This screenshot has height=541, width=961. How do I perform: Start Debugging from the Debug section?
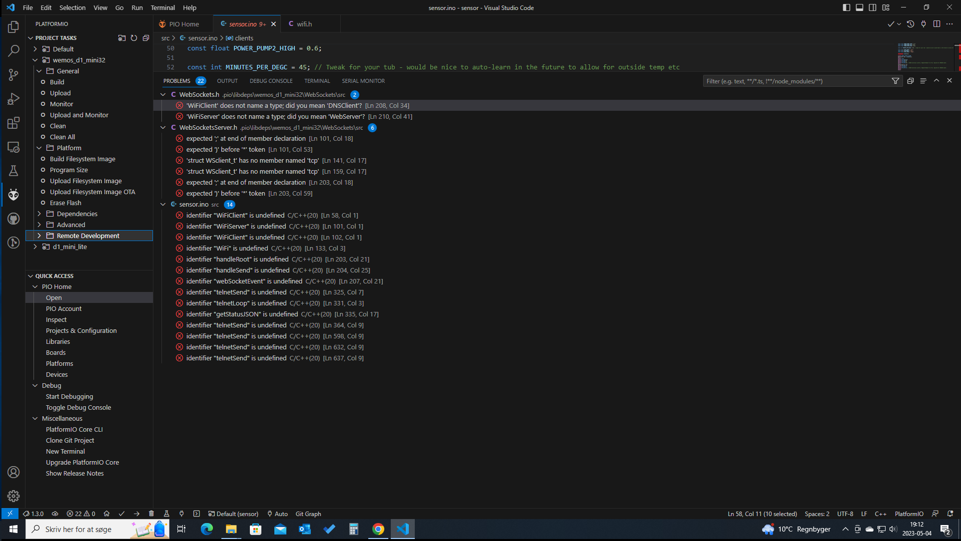(x=69, y=396)
